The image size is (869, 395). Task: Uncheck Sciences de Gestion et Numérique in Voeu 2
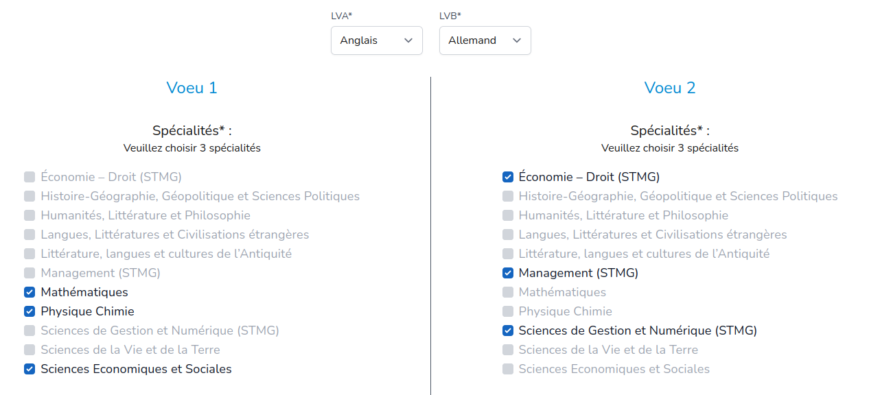tap(508, 331)
